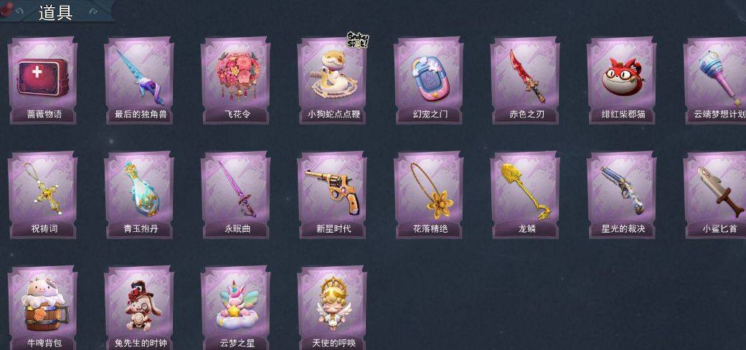Click the 星光的裁决 flintlock pistol item
This screenshot has height=350, width=746.
click(x=621, y=195)
